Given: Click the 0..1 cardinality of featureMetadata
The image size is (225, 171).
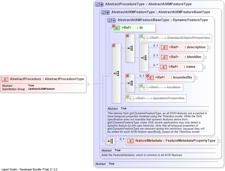Looking at the screenshot, I should tap(122, 139).
